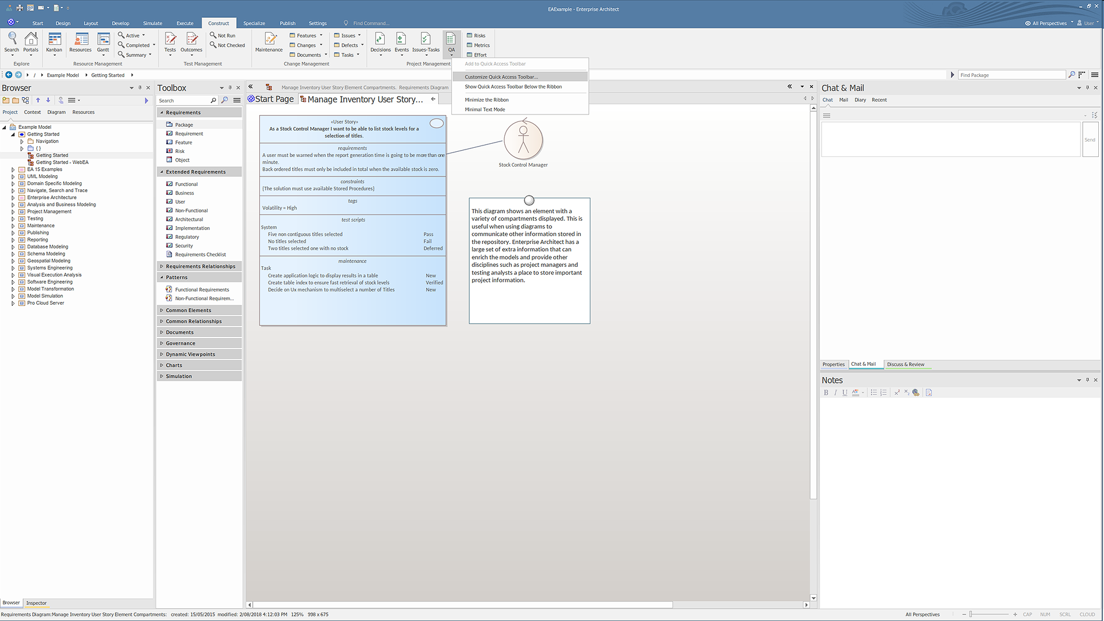
Task: Click the Send button in Chat
Action: coord(1090,140)
